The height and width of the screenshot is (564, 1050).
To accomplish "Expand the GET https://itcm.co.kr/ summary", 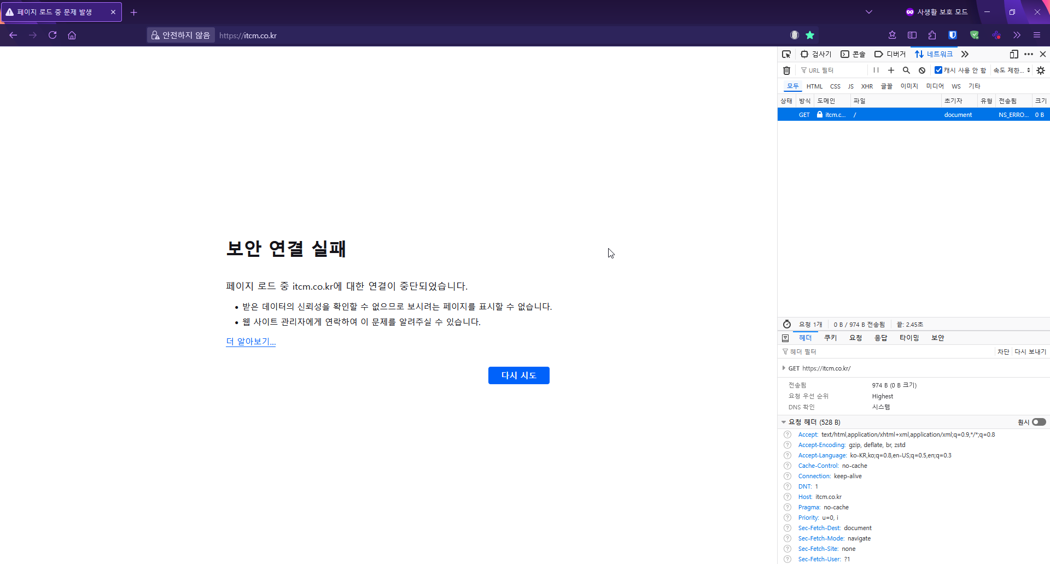I will (784, 368).
